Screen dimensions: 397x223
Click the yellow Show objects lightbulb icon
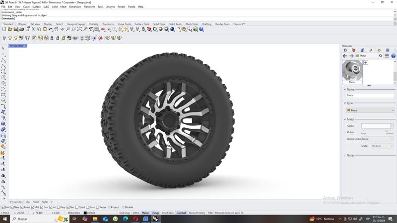[x=10, y=38]
